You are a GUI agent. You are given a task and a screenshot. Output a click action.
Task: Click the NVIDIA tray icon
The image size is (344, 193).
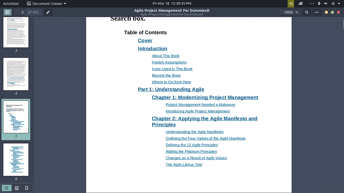click(x=291, y=3)
